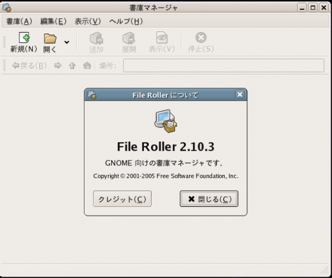
Task: Open an archive with the 開く folder icon
Action: point(50,39)
